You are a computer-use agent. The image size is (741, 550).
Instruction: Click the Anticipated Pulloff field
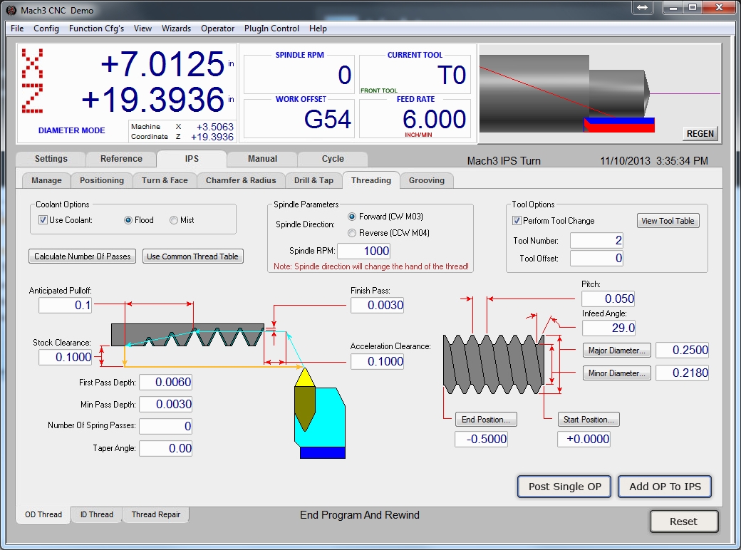click(x=66, y=305)
